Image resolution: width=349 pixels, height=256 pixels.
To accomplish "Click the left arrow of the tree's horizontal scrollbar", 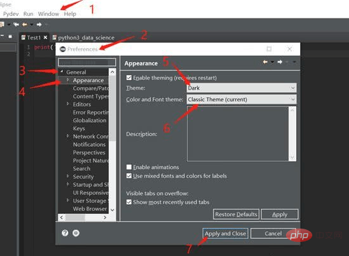I will [x=62, y=217].
